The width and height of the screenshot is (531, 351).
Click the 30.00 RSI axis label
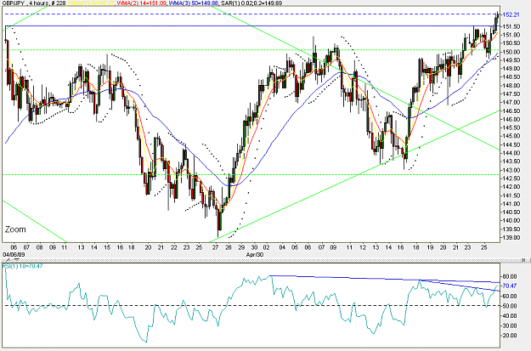point(510,326)
